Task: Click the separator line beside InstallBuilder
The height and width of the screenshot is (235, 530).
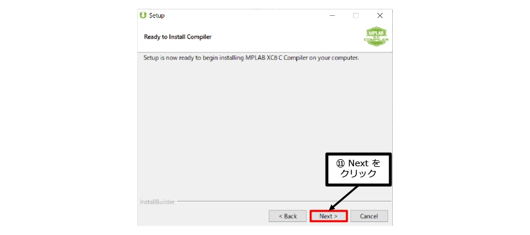Action: (284, 202)
